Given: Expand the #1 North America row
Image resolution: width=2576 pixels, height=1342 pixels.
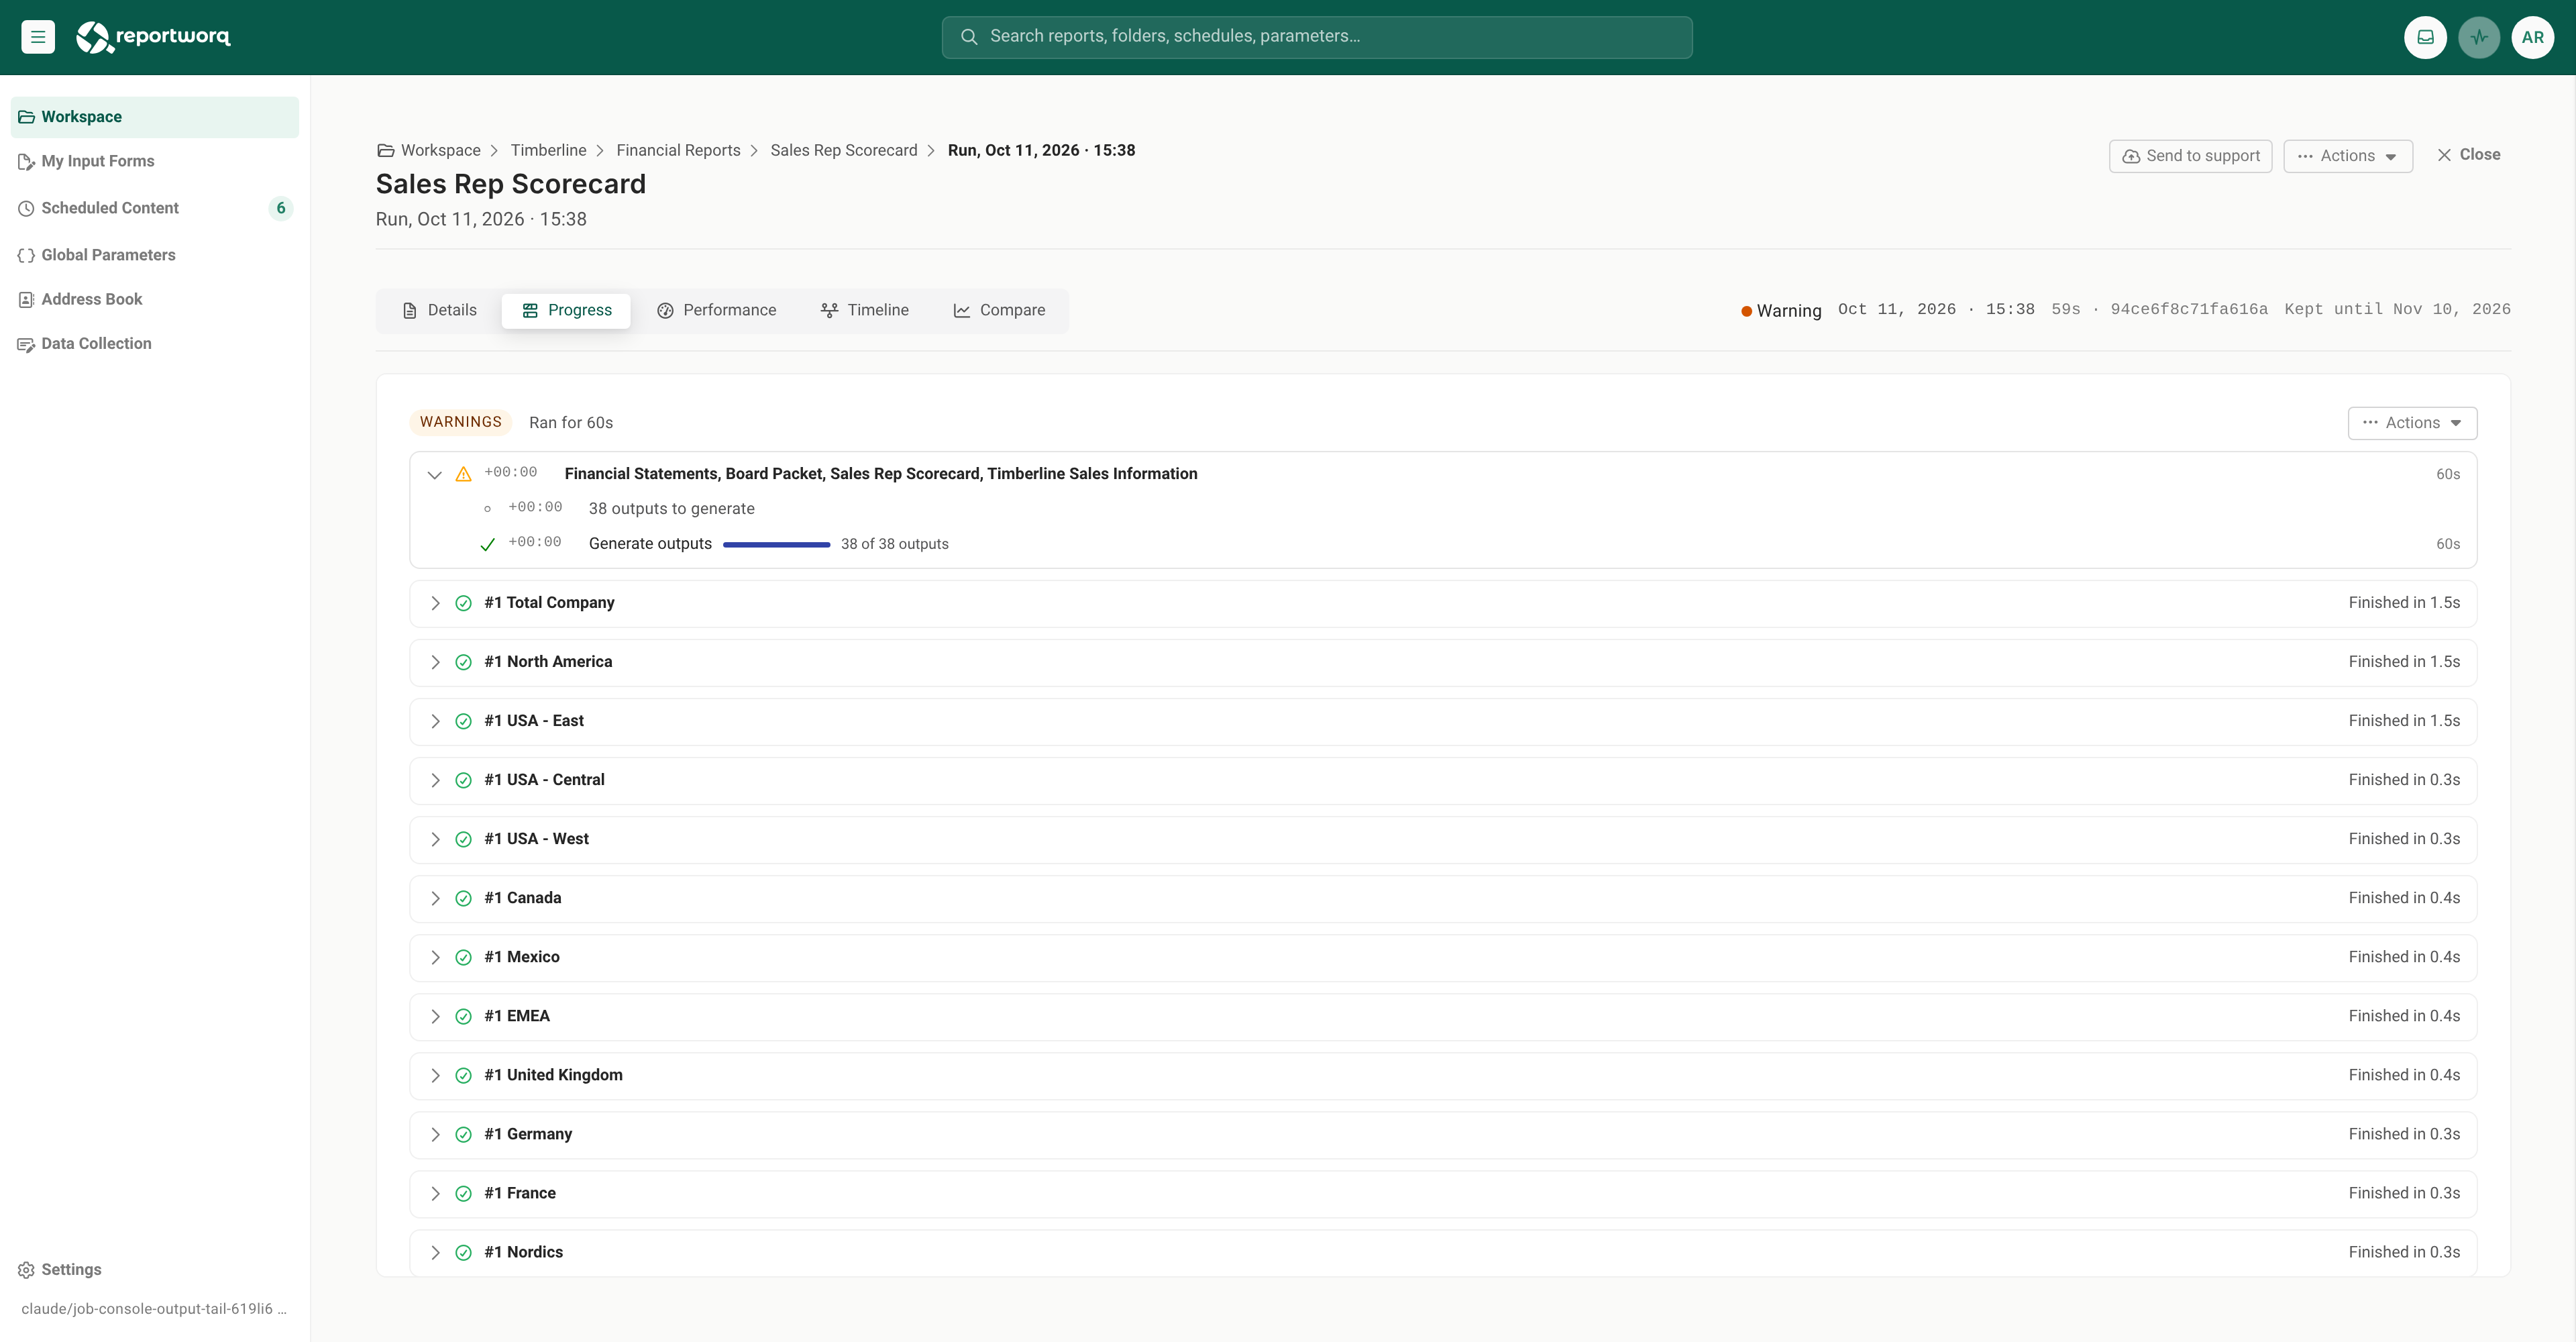Looking at the screenshot, I should click(x=435, y=662).
